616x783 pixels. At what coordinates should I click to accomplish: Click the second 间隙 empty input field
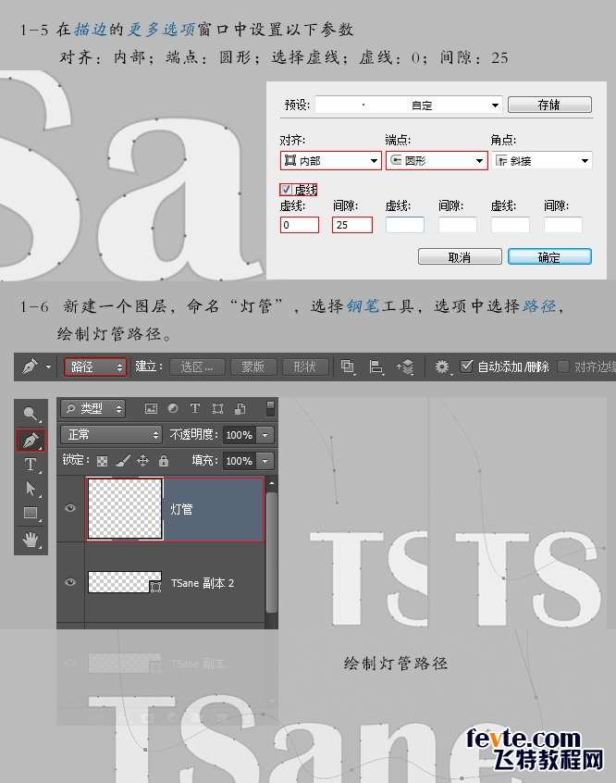coord(458,225)
